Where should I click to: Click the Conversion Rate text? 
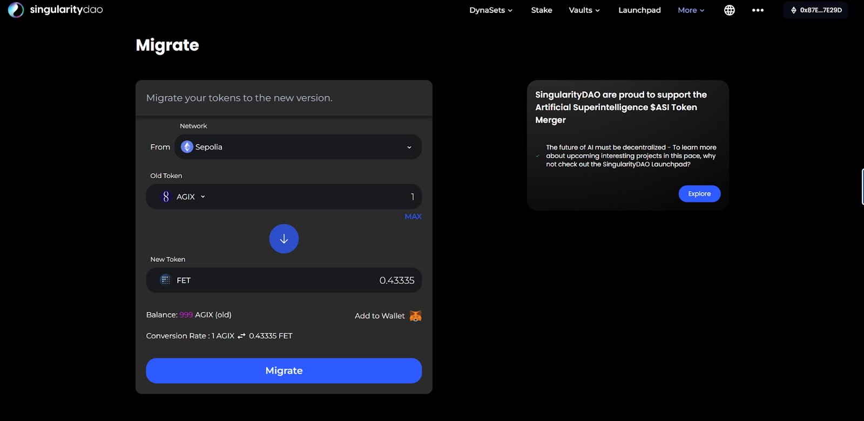pyautogui.click(x=219, y=336)
